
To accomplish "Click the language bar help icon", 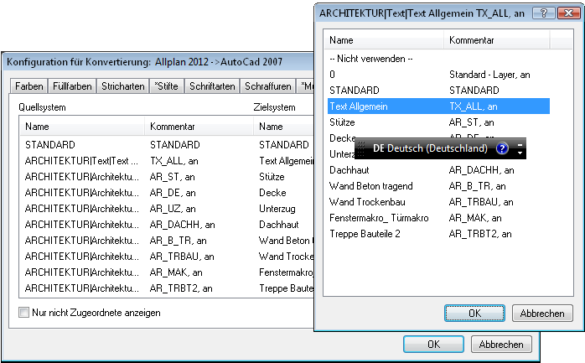I will 502,148.
